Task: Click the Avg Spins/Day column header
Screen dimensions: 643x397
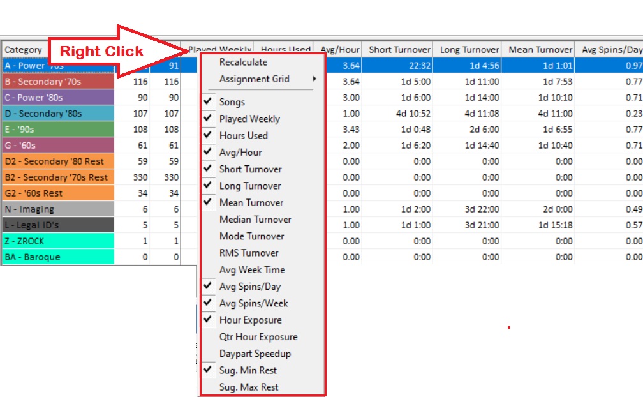Action: [x=611, y=50]
